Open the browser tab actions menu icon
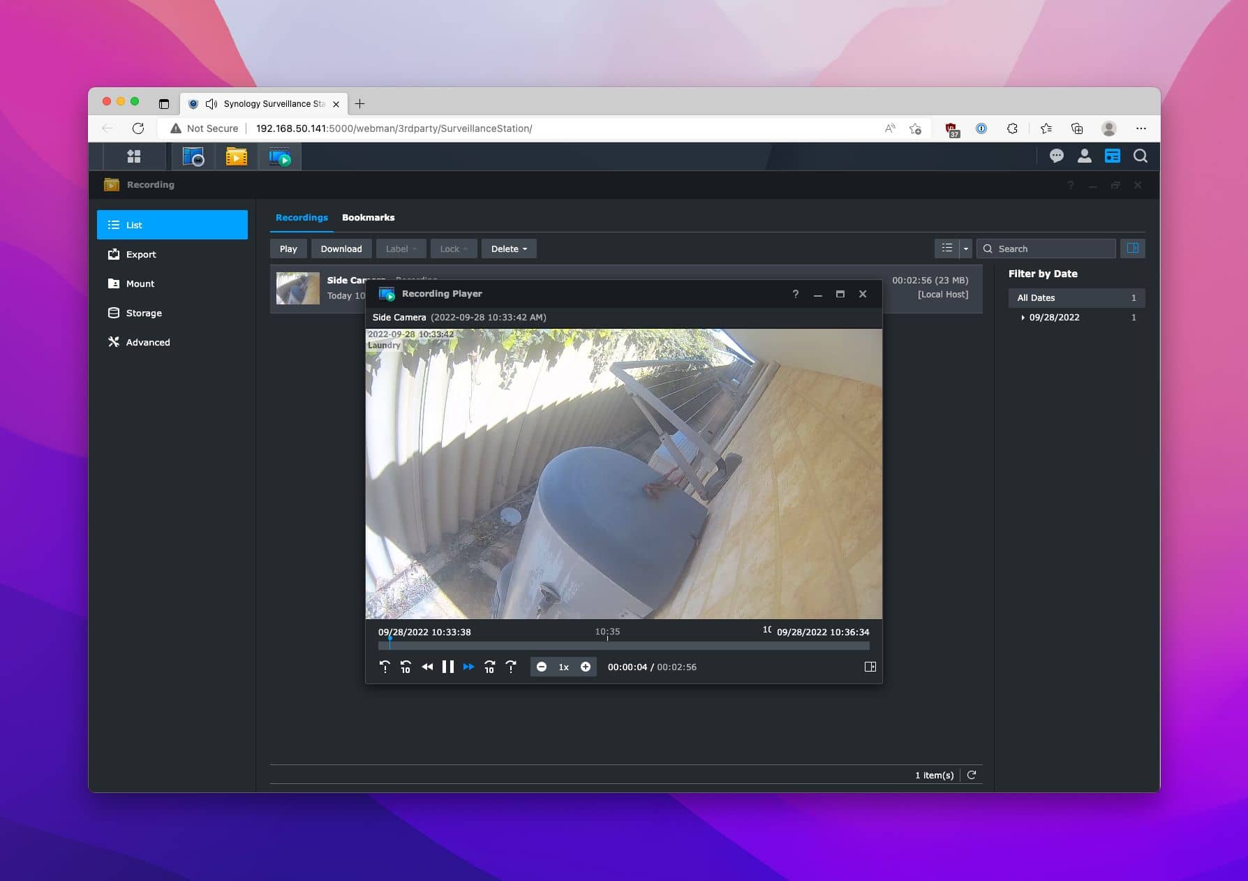 [x=164, y=104]
